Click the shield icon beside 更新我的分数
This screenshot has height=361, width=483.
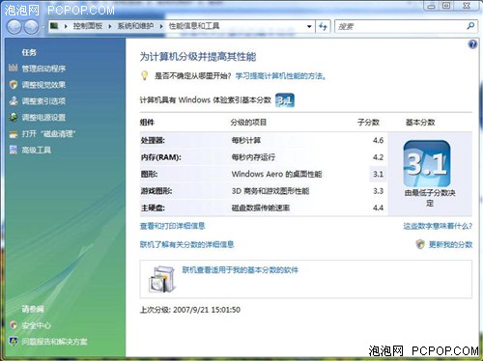click(x=420, y=244)
